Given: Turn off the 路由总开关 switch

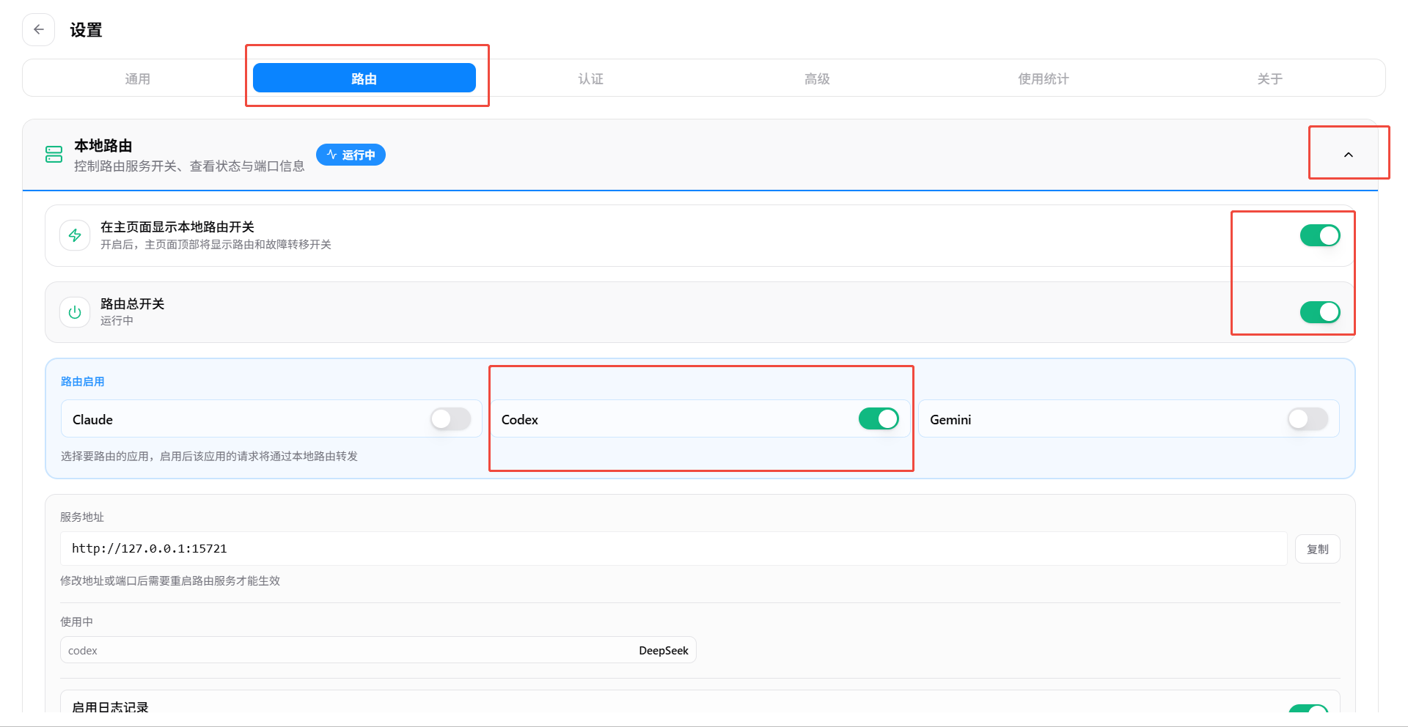Looking at the screenshot, I should click(1320, 312).
